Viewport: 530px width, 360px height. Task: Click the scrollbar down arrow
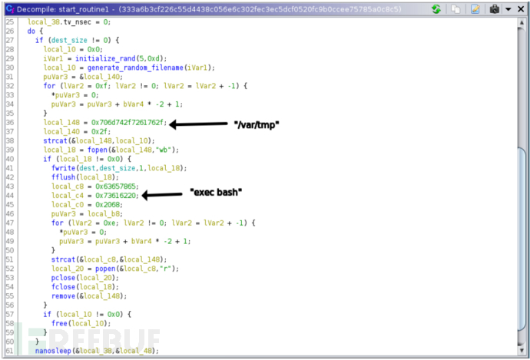pos(522,350)
